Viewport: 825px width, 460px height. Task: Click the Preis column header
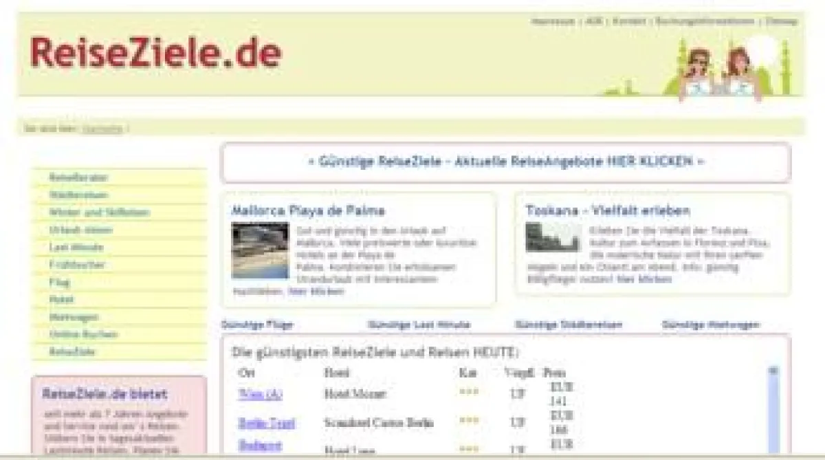(x=554, y=373)
